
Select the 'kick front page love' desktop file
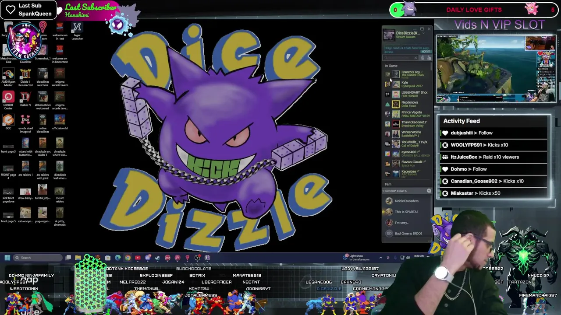pos(8,194)
